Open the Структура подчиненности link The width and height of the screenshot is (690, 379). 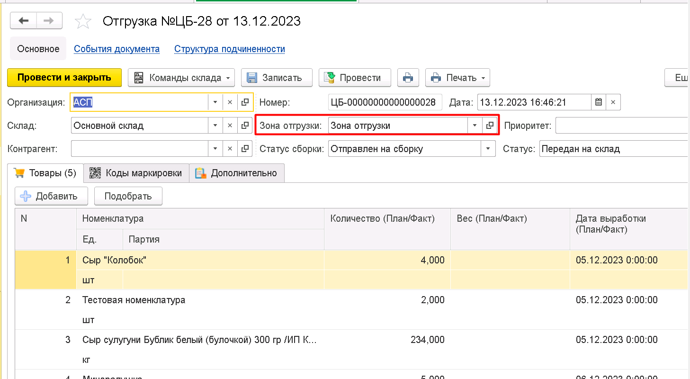tap(230, 49)
